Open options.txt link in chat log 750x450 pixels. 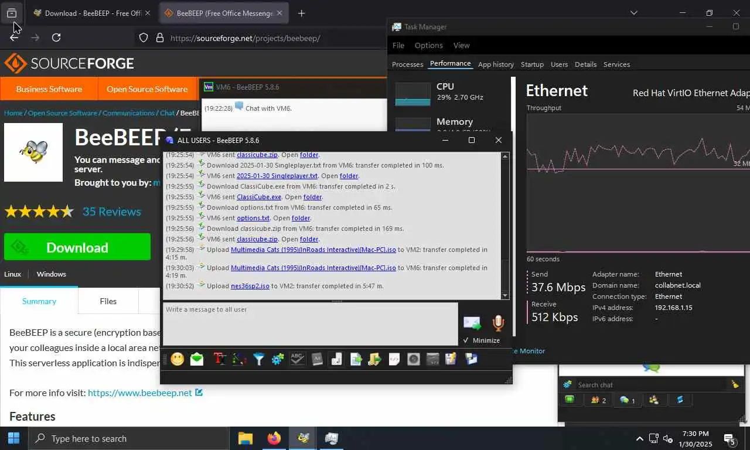click(253, 218)
